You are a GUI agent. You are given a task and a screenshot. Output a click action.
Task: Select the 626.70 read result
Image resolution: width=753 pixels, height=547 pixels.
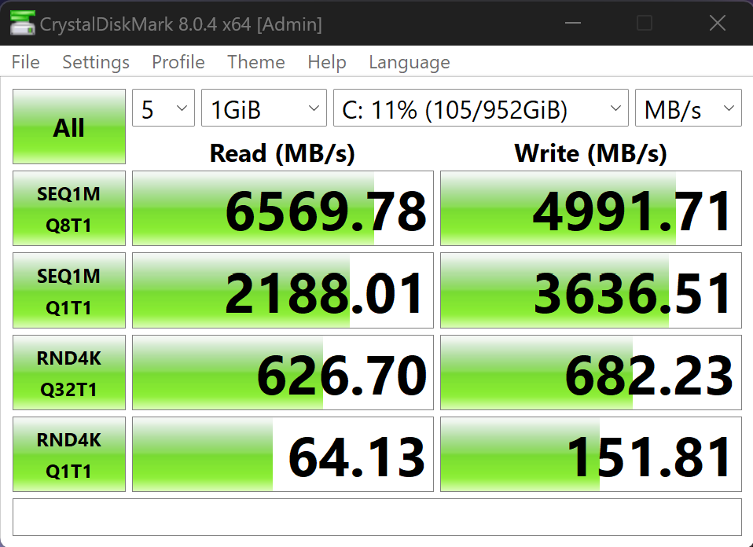[x=283, y=373]
